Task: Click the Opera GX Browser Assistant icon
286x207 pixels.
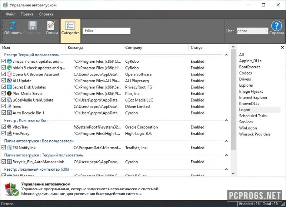Action: point(9,74)
